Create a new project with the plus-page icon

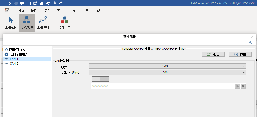click(x=29, y=3)
